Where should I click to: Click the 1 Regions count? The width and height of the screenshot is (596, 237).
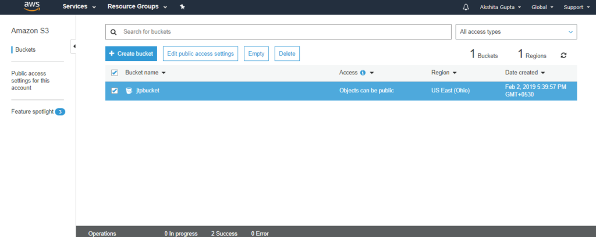click(532, 54)
